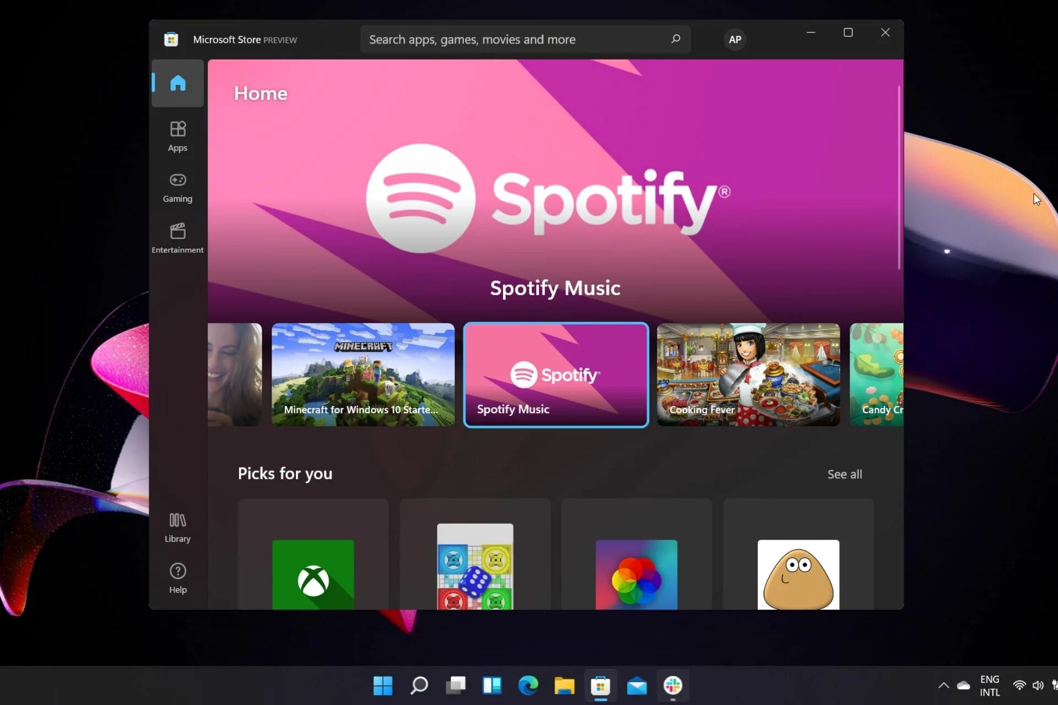The image size is (1058, 705).
Task: Click See all for Picks for you
Action: 844,474
